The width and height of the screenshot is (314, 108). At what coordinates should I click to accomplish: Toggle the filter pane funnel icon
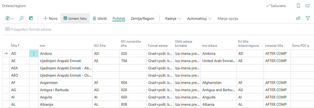pos(308,18)
